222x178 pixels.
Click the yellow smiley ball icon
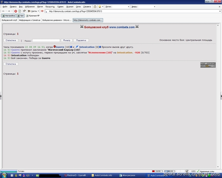100,7
